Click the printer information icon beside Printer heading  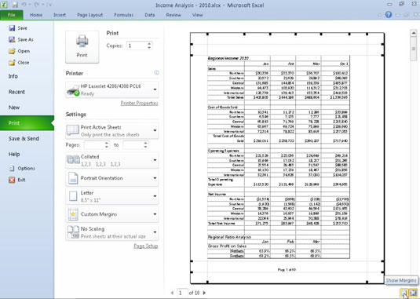click(156, 72)
